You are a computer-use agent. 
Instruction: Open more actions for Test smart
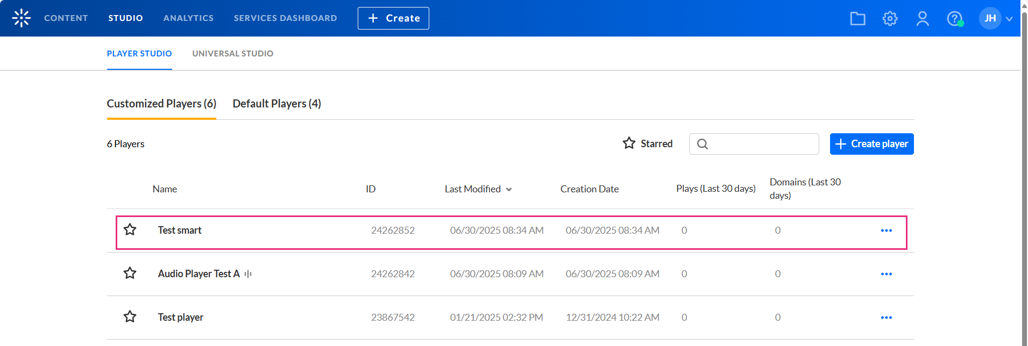tap(886, 230)
